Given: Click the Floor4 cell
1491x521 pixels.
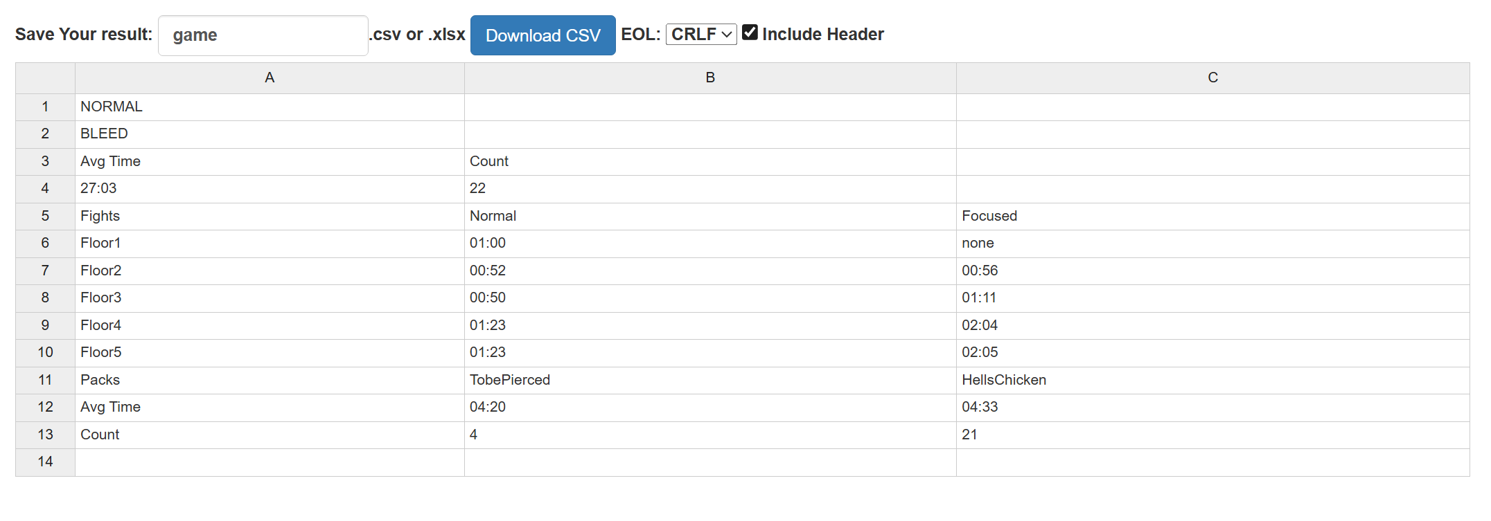Looking at the screenshot, I should (x=270, y=326).
